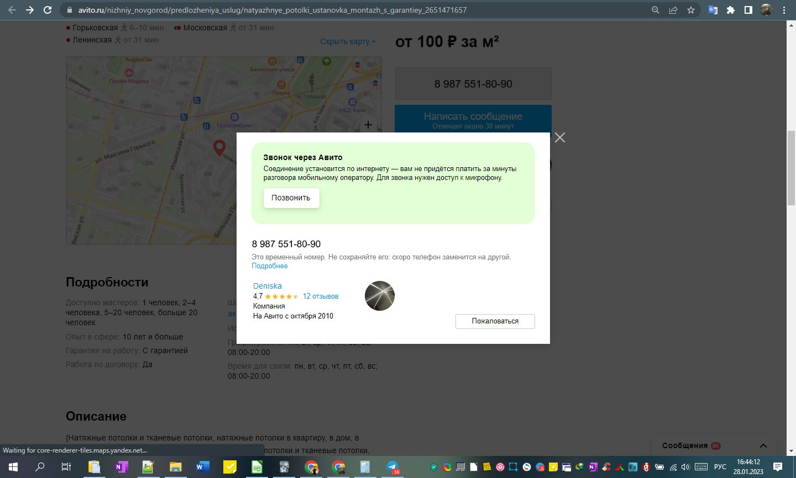Open the 12 отзывов reviews link
Viewport: 796px width, 478px height.
click(x=321, y=296)
